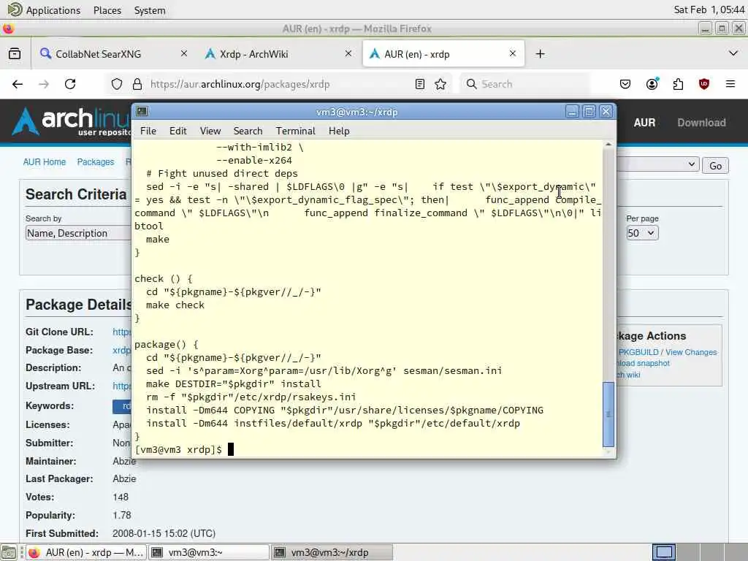Image resolution: width=748 pixels, height=561 pixels.
Task: Expand the list all tabs chevron
Action: coord(733,53)
